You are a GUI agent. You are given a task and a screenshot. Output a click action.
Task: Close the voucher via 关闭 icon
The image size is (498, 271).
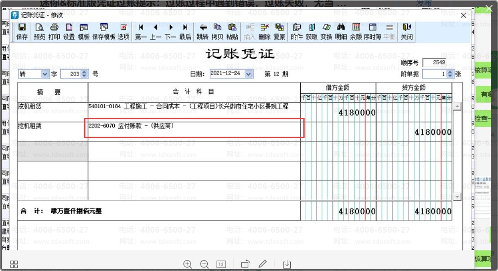click(407, 32)
